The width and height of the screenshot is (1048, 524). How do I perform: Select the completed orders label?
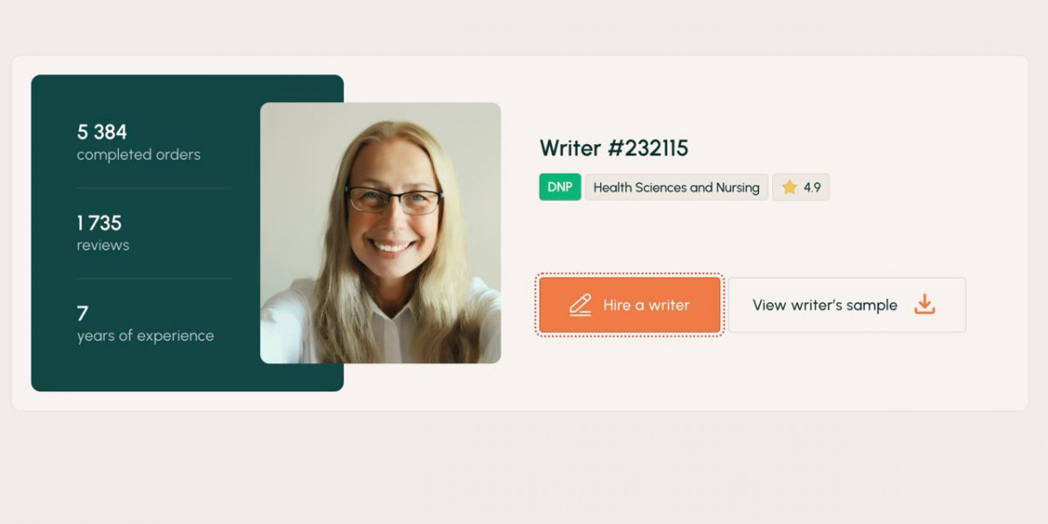click(139, 155)
